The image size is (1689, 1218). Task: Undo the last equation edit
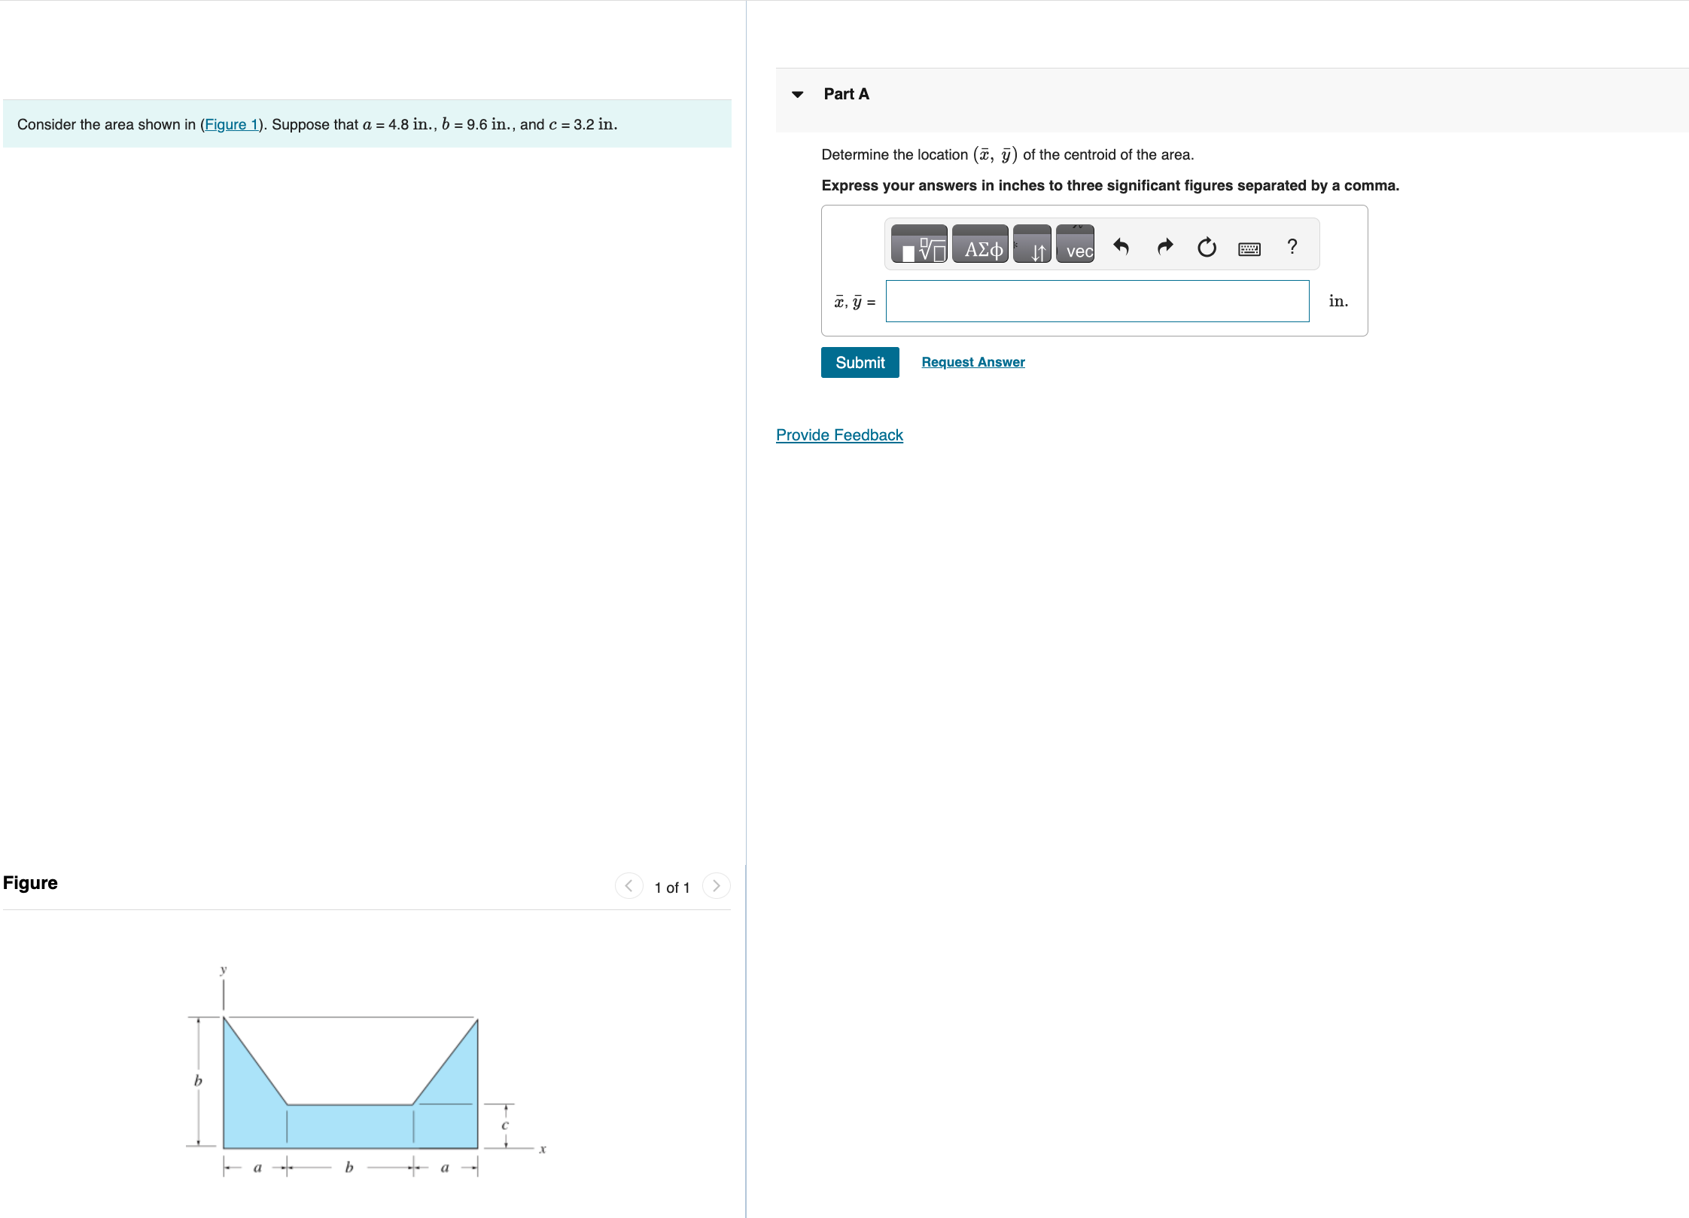[x=1121, y=246]
